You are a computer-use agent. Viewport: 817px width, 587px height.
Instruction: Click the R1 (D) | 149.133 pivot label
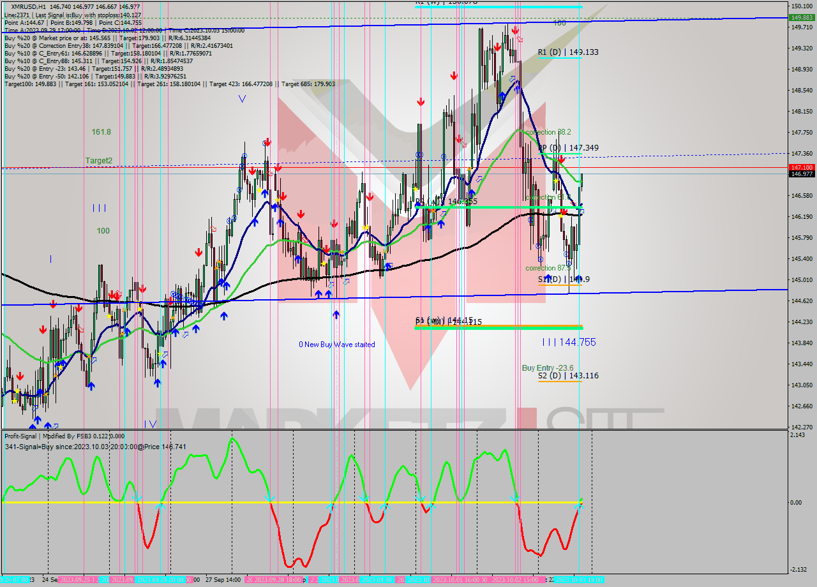[568, 52]
